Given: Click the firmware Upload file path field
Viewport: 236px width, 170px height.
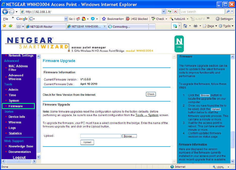Looking at the screenshot, I should pos(101,136).
